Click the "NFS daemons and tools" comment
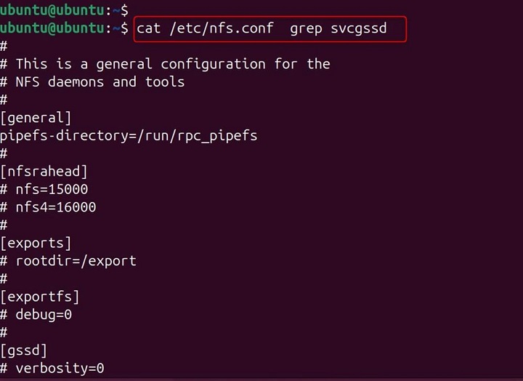 (x=100, y=81)
